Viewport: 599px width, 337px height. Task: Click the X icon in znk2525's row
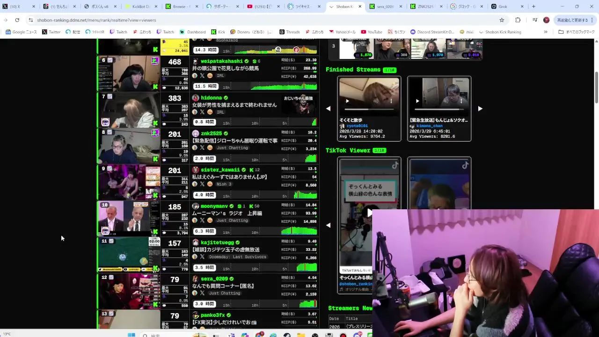tap(202, 148)
